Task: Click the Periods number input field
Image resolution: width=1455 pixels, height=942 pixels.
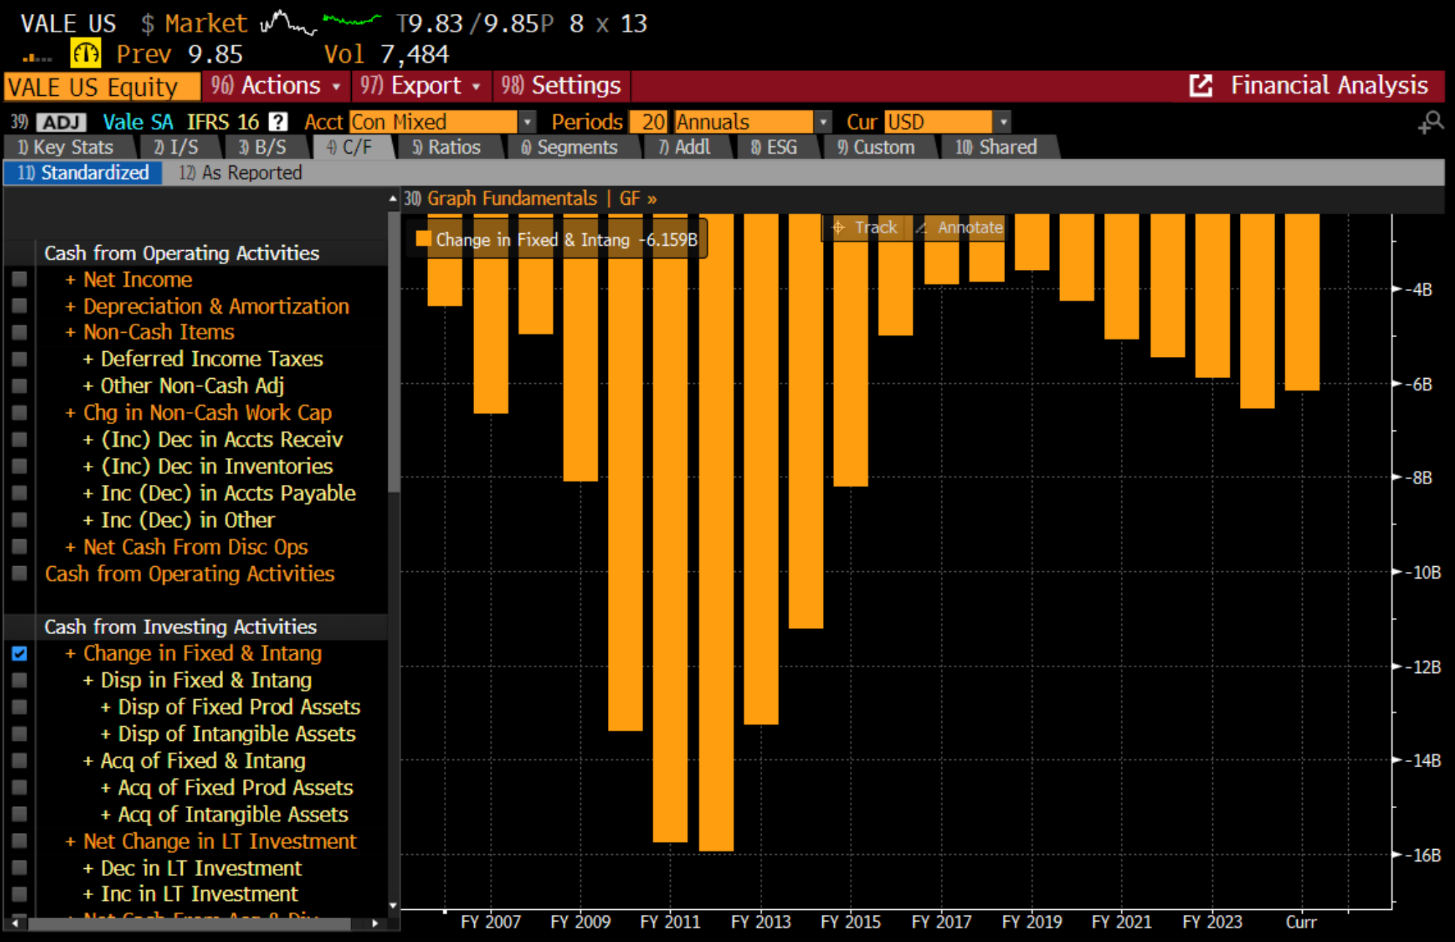Action: (x=650, y=121)
